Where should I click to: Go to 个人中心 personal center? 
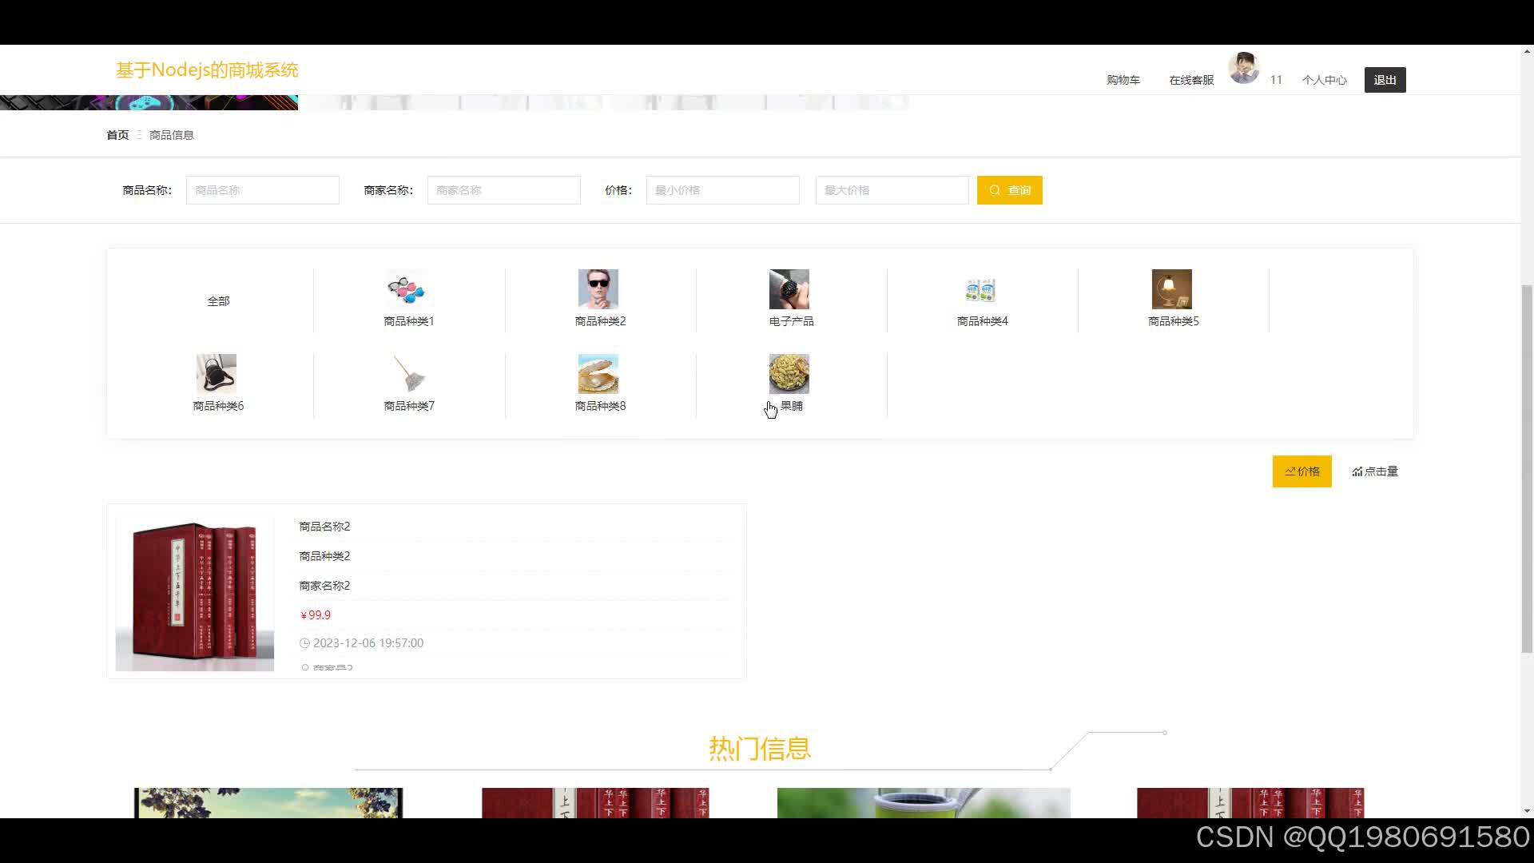click(1325, 80)
